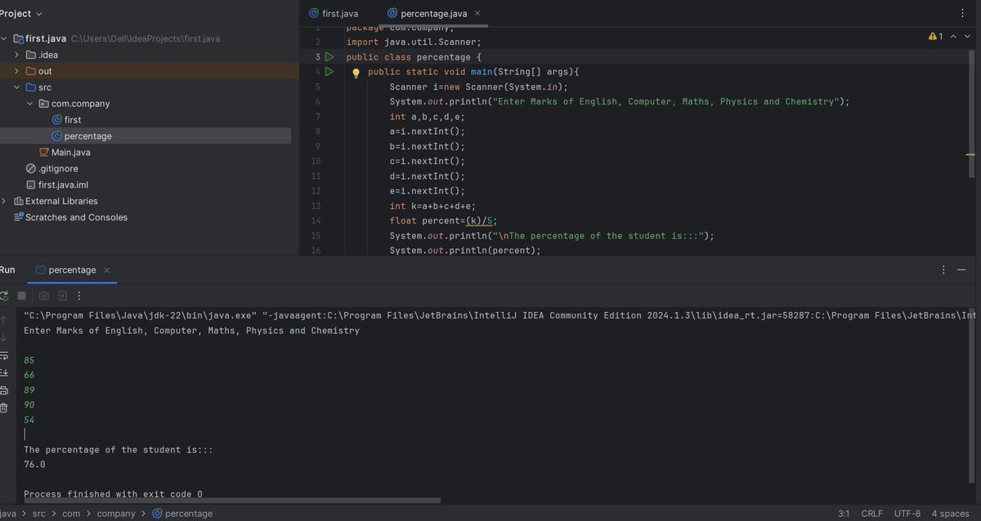Click the .idea folder name
The height and width of the screenshot is (521, 981).
[48, 55]
